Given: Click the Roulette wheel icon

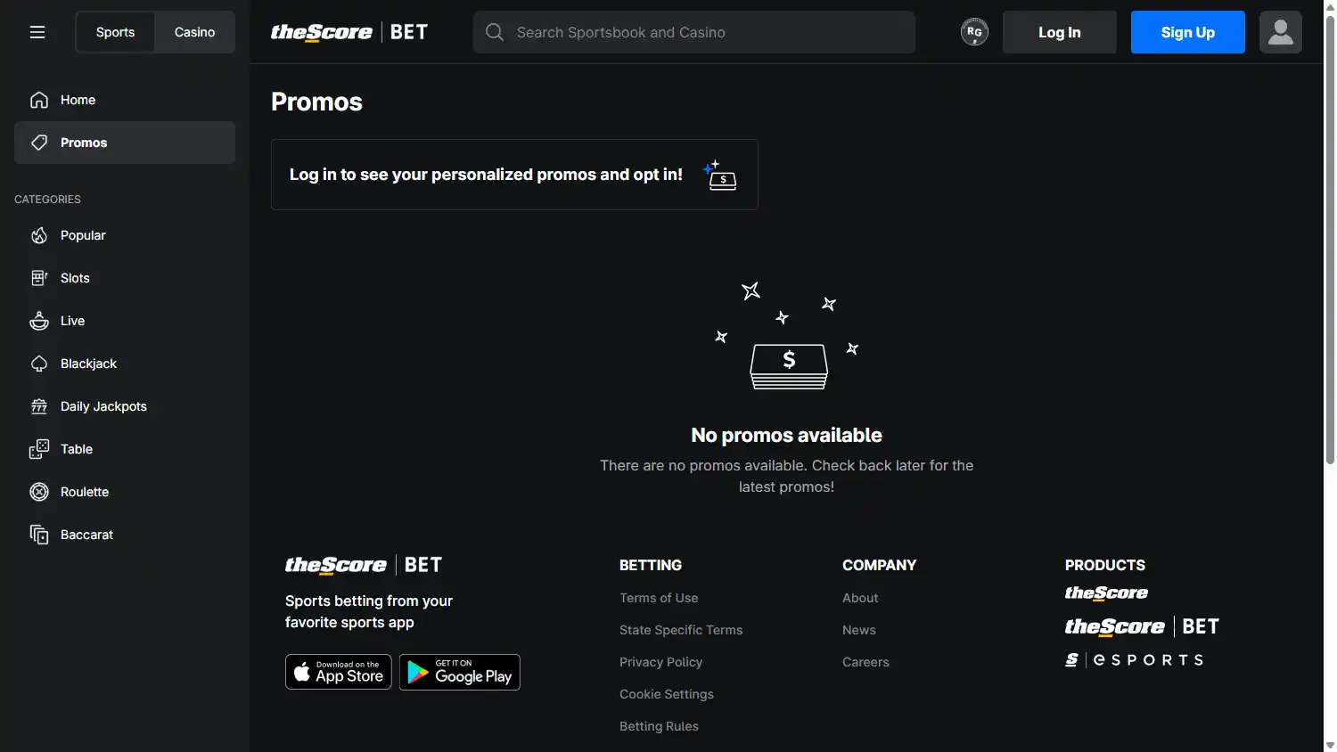Looking at the screenshot, I should pos(39,492).
